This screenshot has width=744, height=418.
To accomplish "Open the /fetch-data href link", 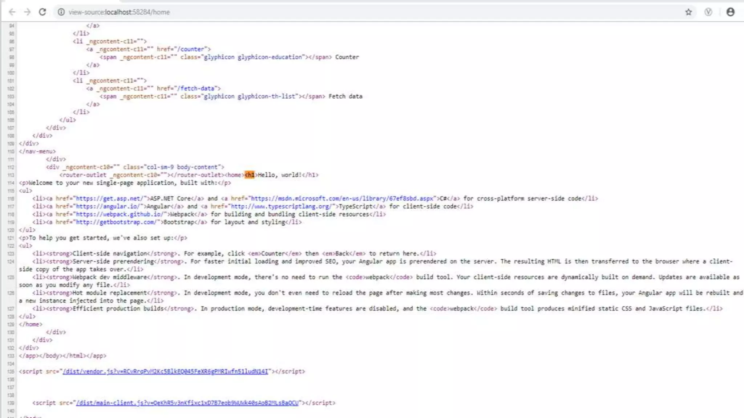I will coord(197,88).
